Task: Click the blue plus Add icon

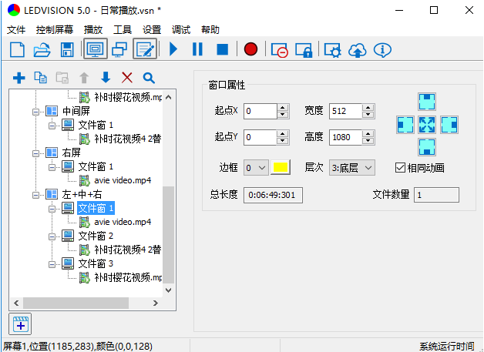Action: [x=19, y=78]
